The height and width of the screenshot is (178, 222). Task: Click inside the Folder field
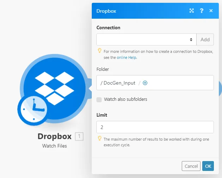pyautogui.click(x=155, y=83)
